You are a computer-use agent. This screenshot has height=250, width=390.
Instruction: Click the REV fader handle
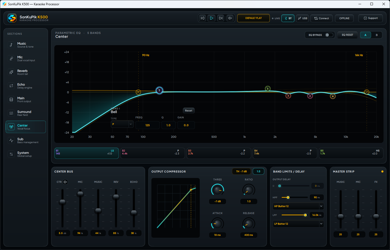coord(116,197)
